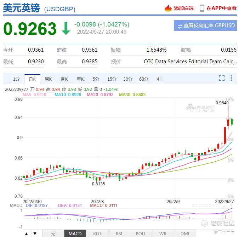This screenshot has width=239, height=237.
Task: Click the MA20: 0.8792 legend label
Action: coord(100,95)
